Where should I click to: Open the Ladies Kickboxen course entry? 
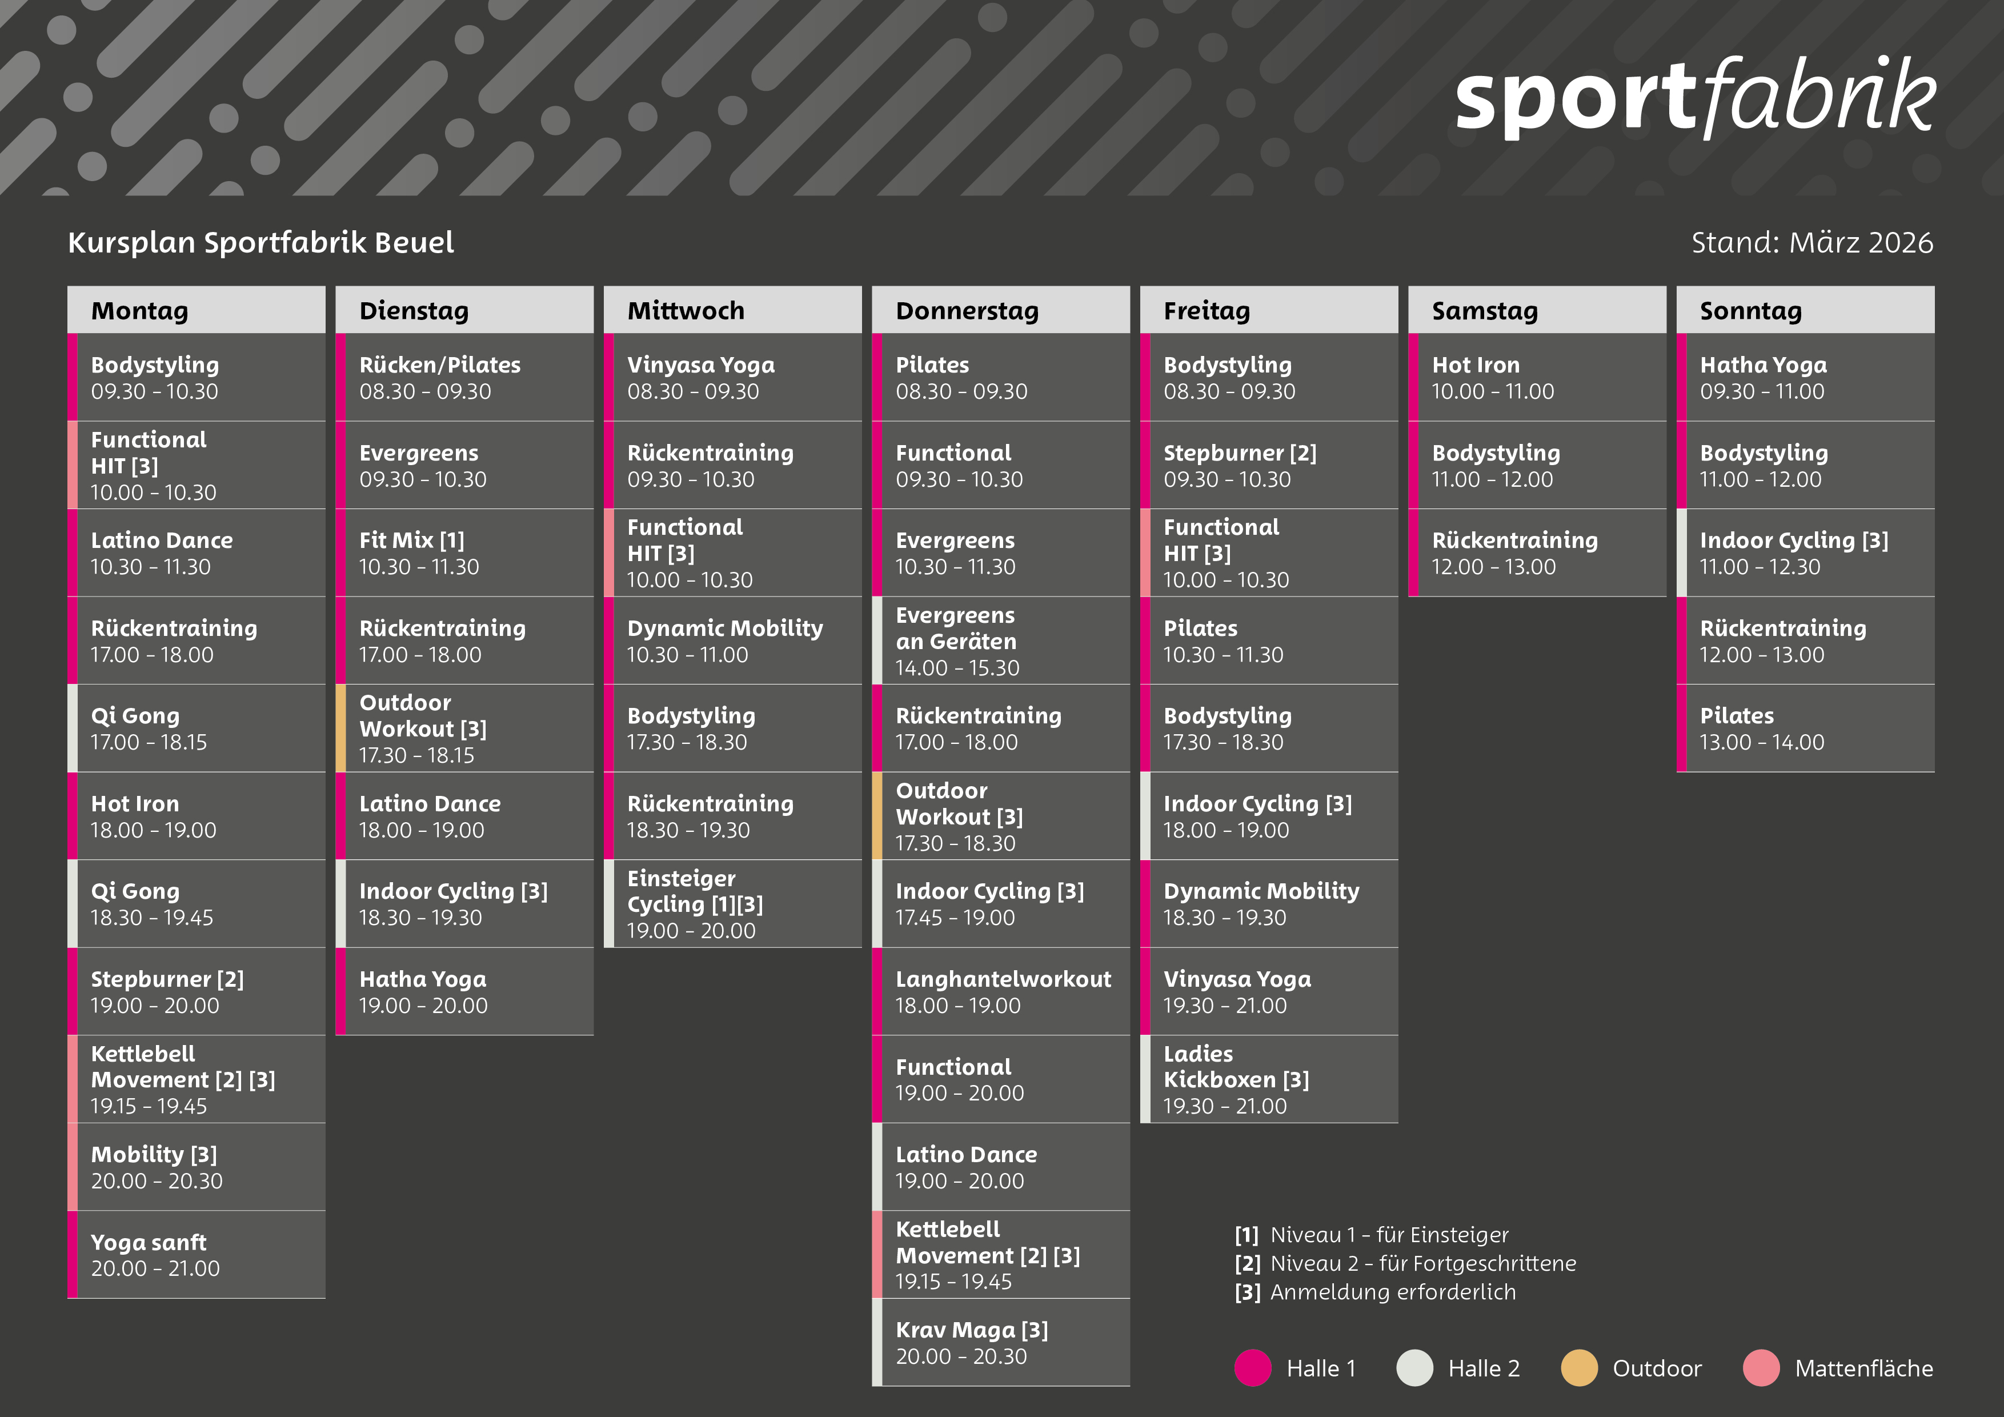tap(1268, 1079)
